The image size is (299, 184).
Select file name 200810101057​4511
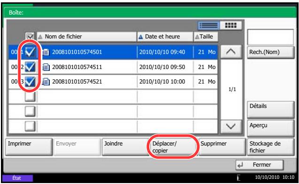77,67
